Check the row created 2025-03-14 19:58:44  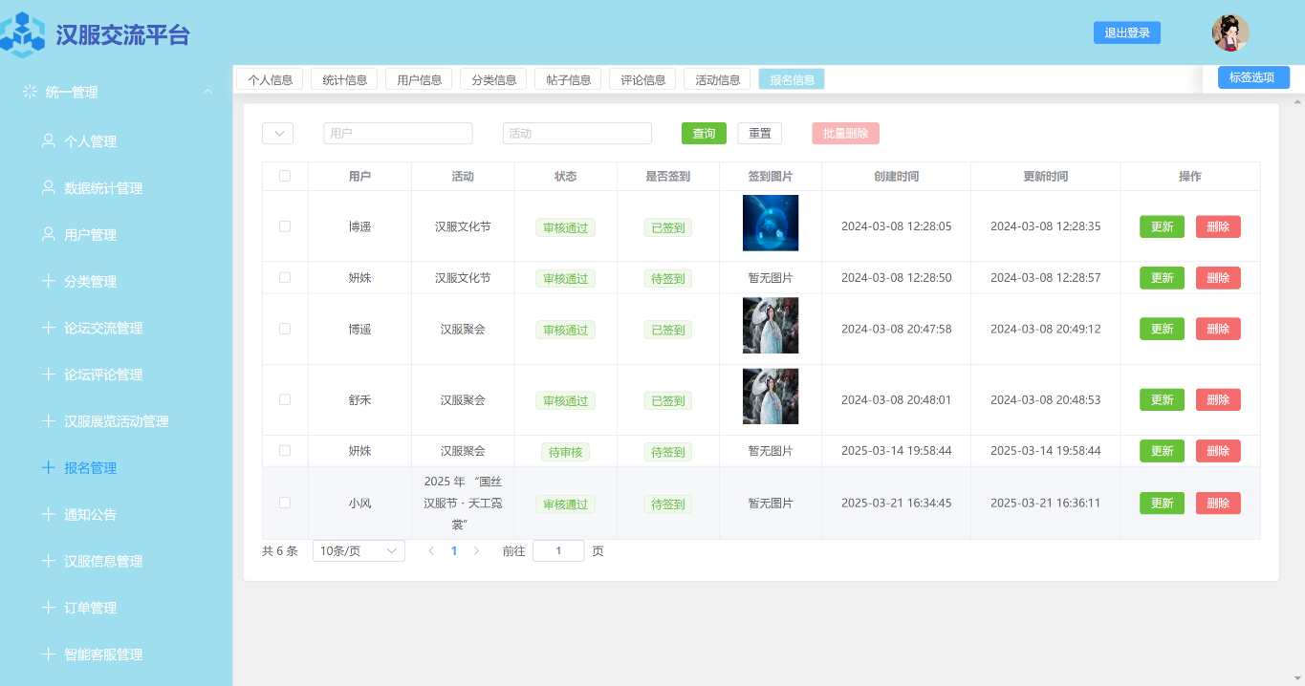click(x=285, y=450)
